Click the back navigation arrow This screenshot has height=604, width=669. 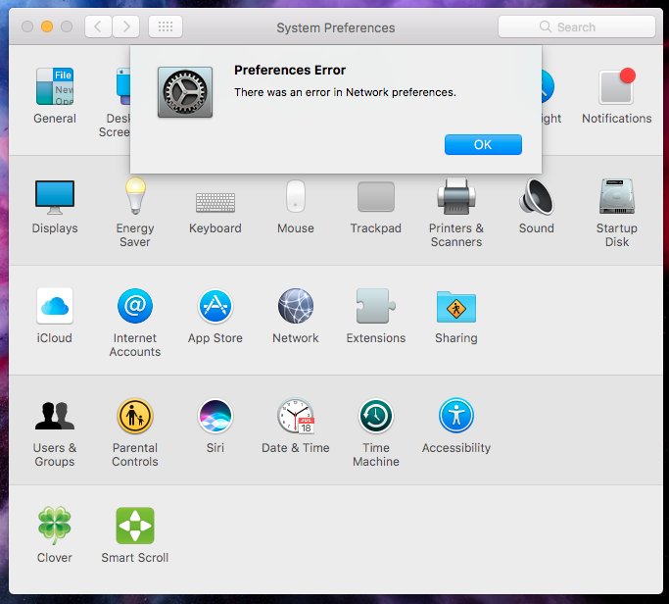(x=98, y=27)
